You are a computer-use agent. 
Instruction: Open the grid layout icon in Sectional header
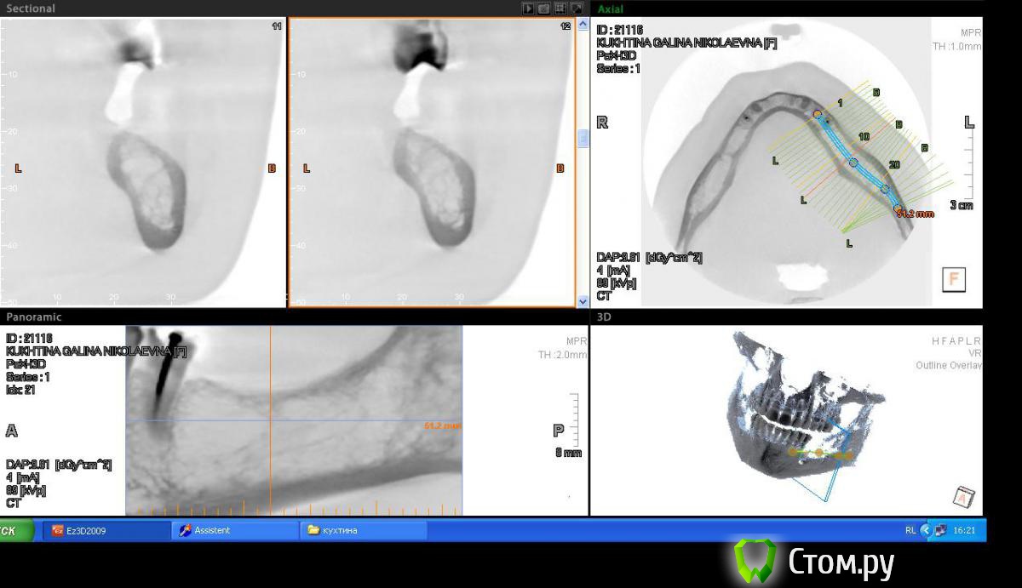click(560, 9)
